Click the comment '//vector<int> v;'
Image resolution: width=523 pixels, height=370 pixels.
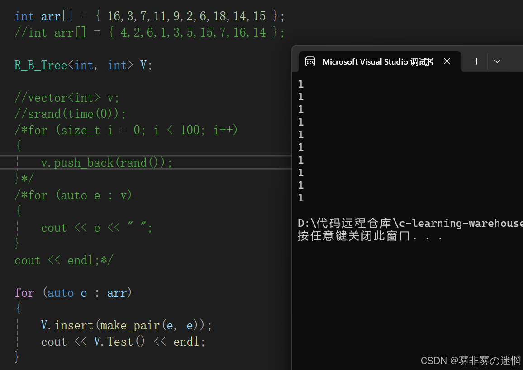pyautogui.click(x=67, y=98)
